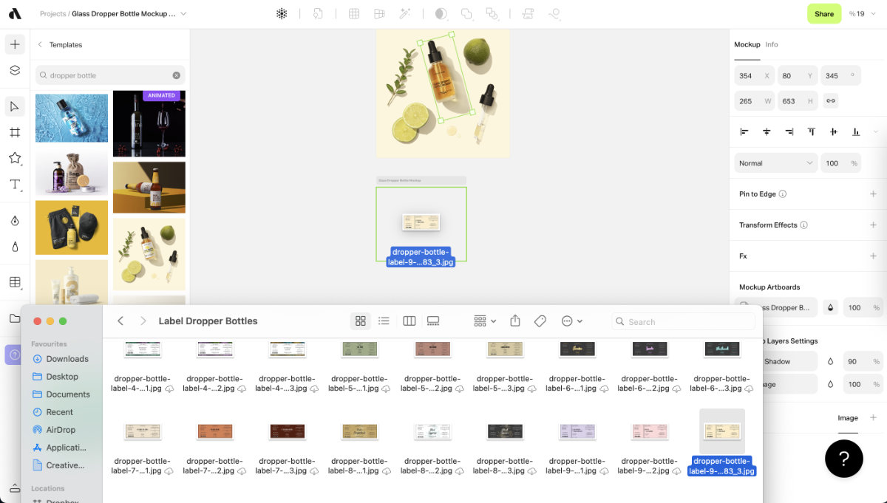Select the Pen tool
Viewport: 887px width, 503px height.
click(x=15, y=221)
